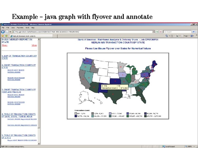Click the Live Search magnifier button
This screenshot has width=198, height=148.
(193, 32)
